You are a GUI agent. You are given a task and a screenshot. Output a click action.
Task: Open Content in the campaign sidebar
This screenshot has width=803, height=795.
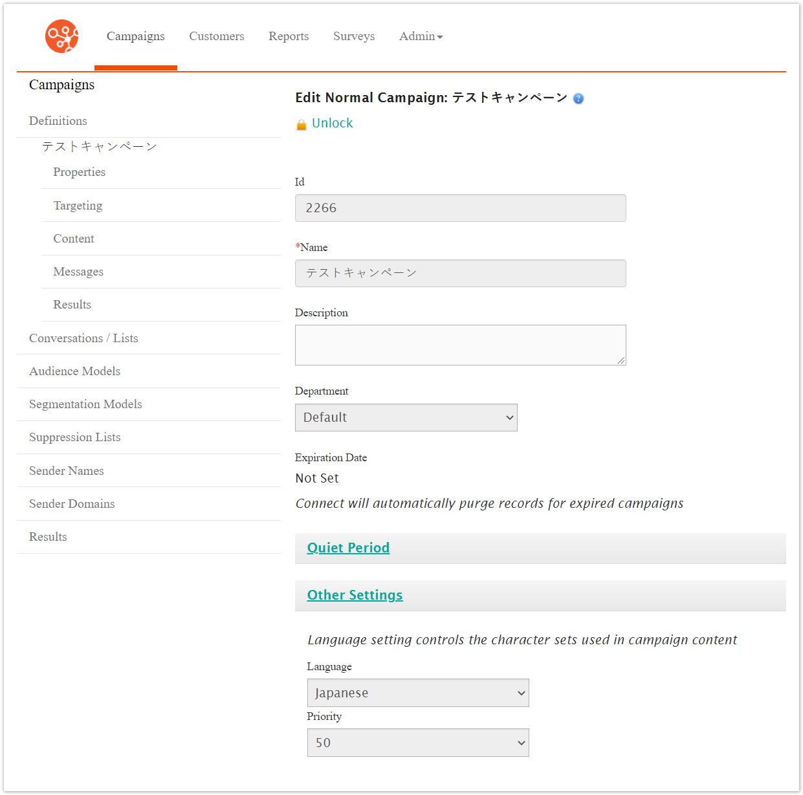(74, 239)
